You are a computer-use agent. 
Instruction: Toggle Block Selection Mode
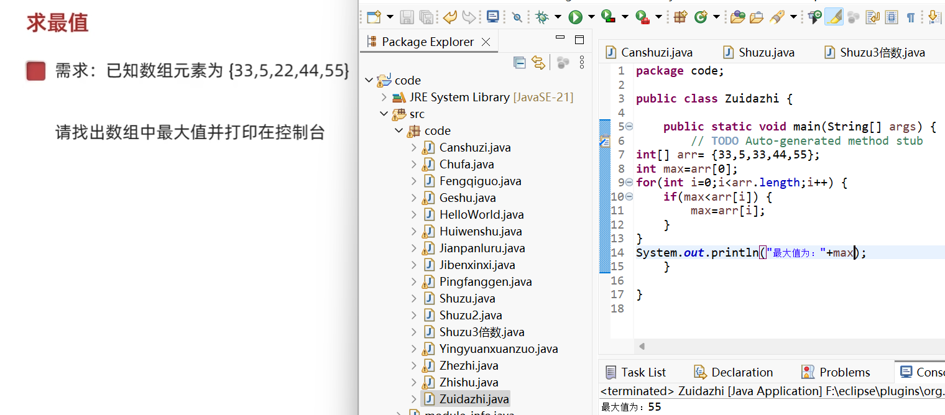(892, 17)
